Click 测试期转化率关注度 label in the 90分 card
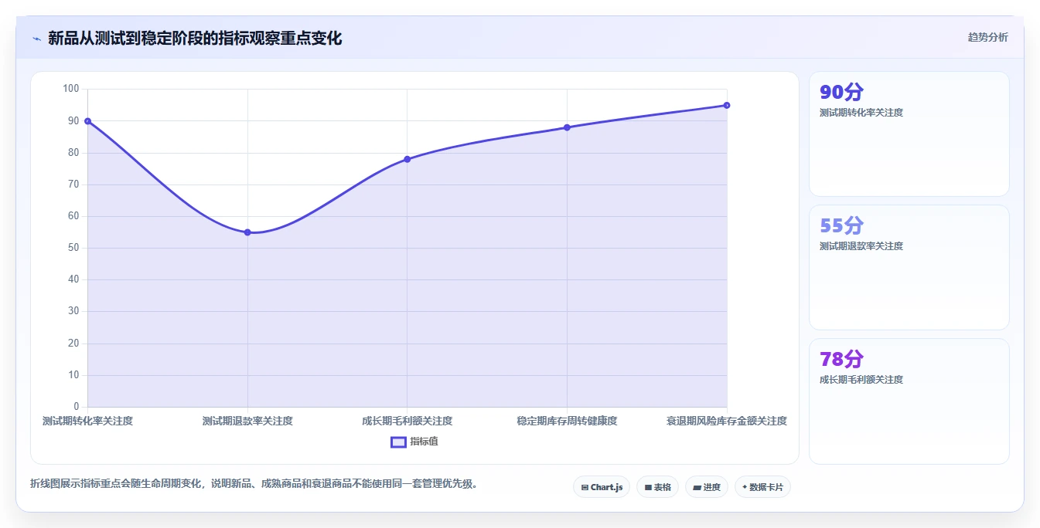Image resolution: width=1040 pixels, height=528 pixels. click(861, 113)
